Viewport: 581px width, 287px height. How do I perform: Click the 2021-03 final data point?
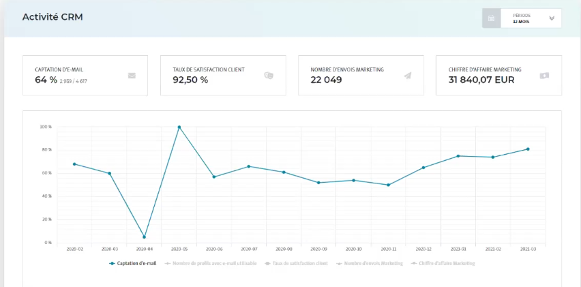click(x=528, y=149)
